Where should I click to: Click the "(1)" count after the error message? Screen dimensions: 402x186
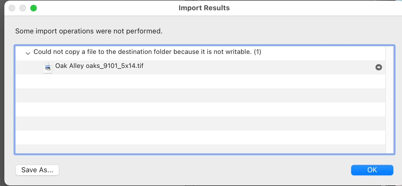coord(258,52)
